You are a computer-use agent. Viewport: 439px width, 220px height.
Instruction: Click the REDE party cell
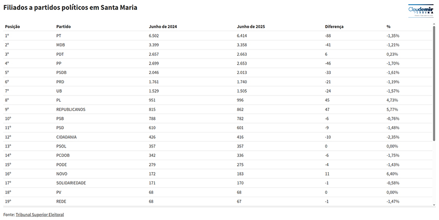pos(61,201)
